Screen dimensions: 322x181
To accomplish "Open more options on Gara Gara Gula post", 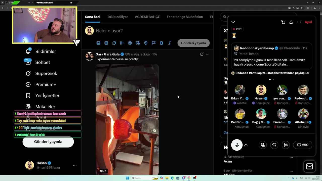I will coord(208,54).
